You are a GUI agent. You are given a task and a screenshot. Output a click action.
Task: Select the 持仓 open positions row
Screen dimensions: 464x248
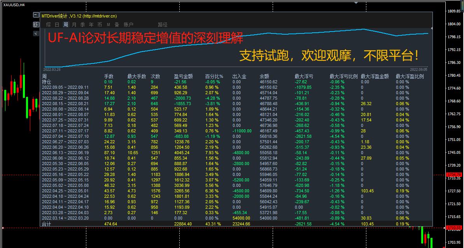(x=236, y=82)
